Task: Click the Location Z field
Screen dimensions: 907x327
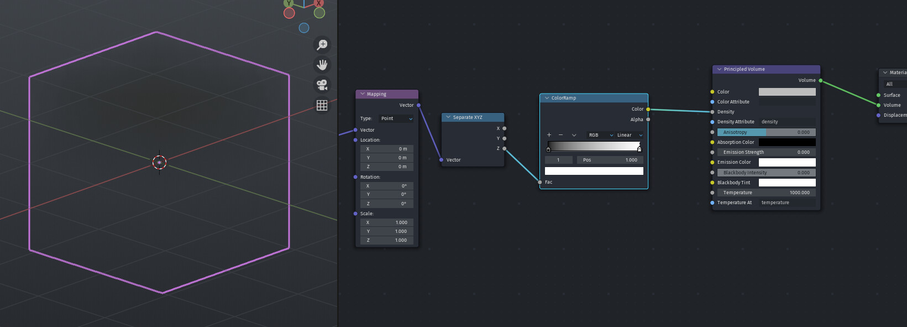Action: click(387, 167)
